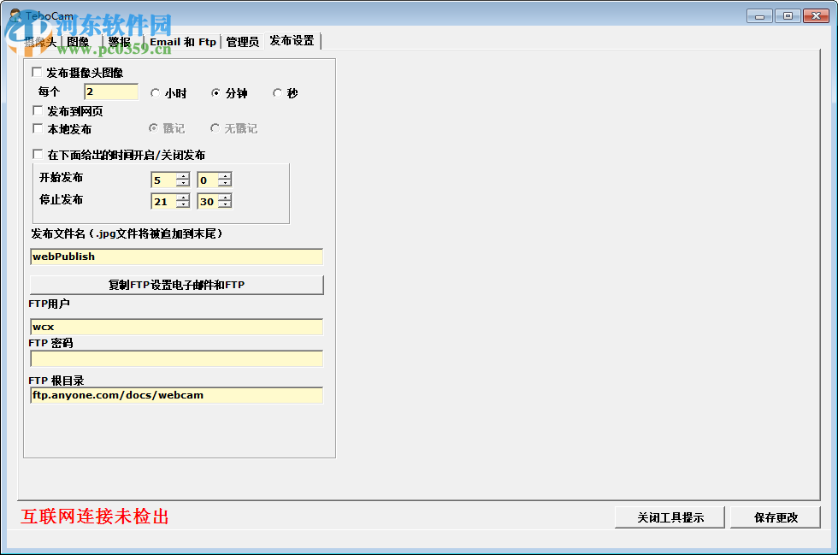The width and height of the screenshot is (838, 555).
Task: Switch to the 图像 tab
Action: pyautogui.click(x=78, y=42)
